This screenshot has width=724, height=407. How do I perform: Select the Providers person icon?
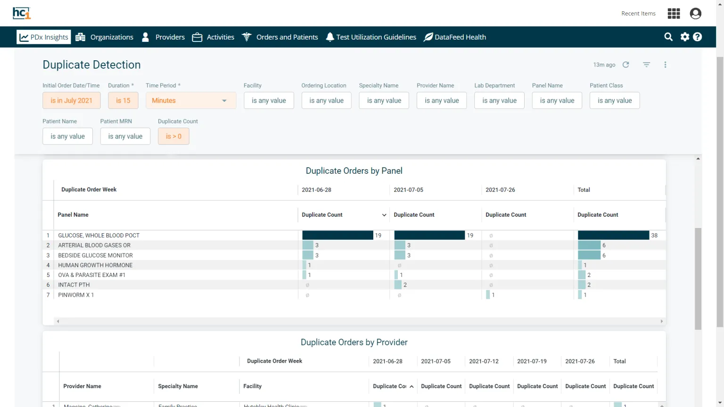[x=145, y=37]
